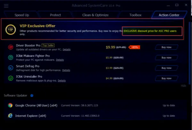Click the right-side vertical scrollbar
Image resolution: width=192 pixels, height=130 pixels.
click(189, 52)
